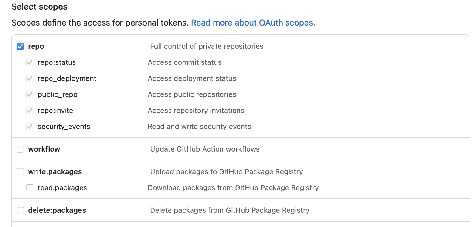This screenshot has width=476, height=227.
Task: Enable the workflow scope checkbox
Action: (x=20, y=149)
